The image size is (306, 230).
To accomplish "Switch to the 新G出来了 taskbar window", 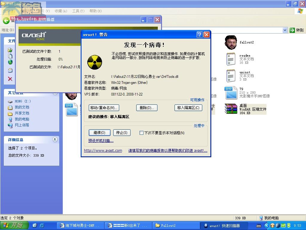I will pos(128,226).
